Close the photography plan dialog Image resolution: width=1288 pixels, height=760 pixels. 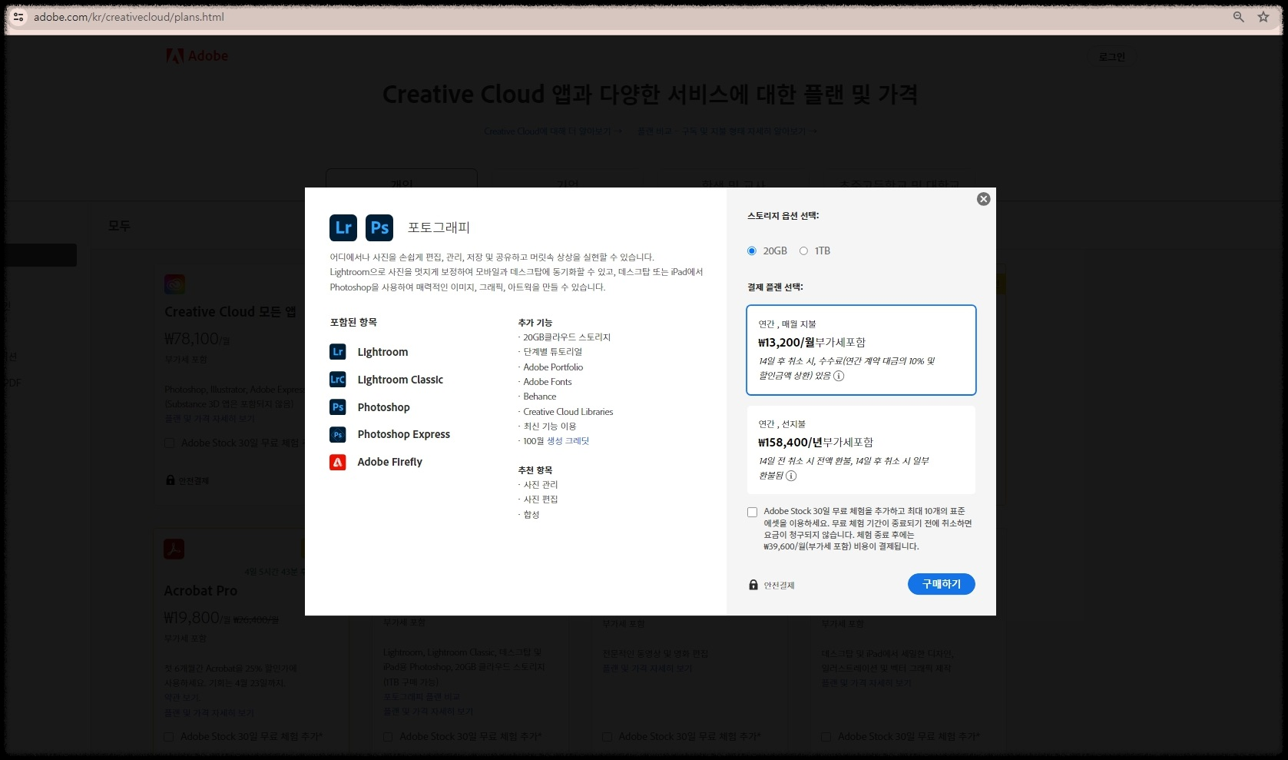tap(983, 199)
